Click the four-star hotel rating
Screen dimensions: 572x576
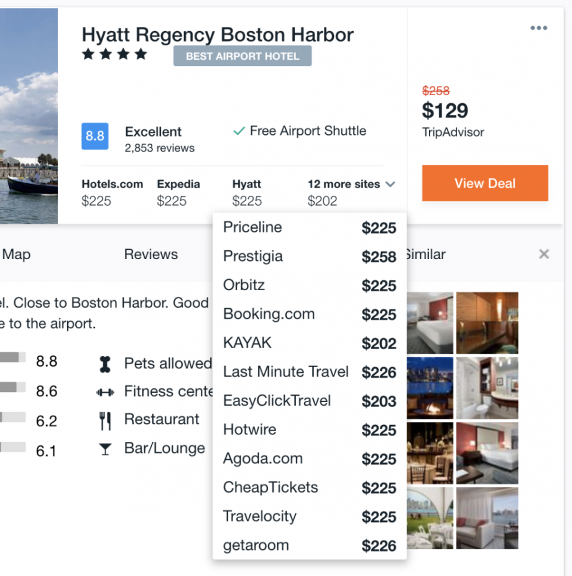tap(114, 55)
